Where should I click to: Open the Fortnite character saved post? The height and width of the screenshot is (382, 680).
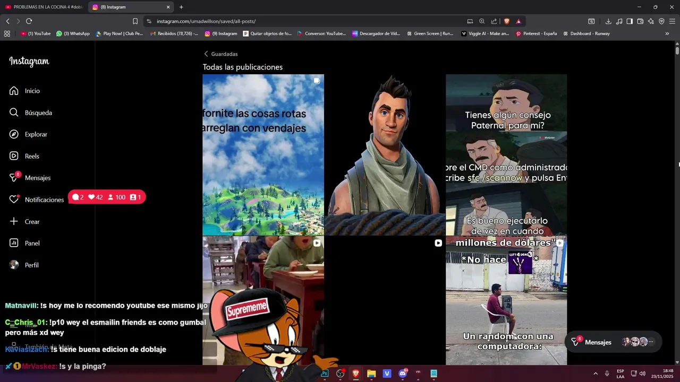(x=385, y=154)
